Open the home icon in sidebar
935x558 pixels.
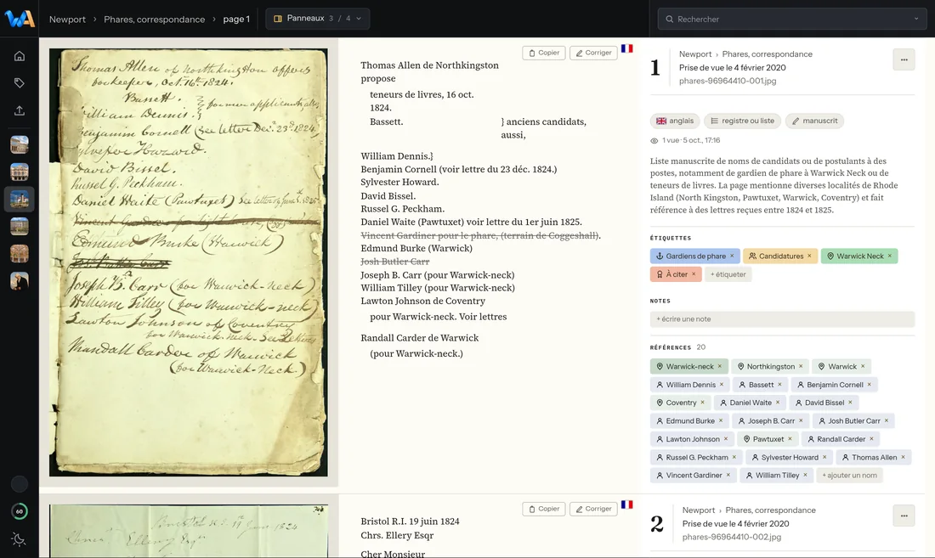click(x=19, y=56)
